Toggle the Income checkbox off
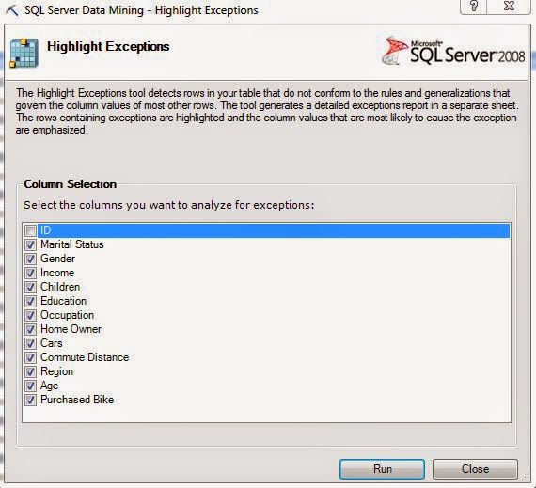Image resolution: width=536 pixels, height=488 pixels. click(30, 273)
